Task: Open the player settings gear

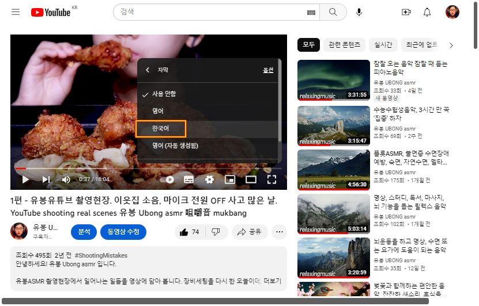Action: click(209, 179)
